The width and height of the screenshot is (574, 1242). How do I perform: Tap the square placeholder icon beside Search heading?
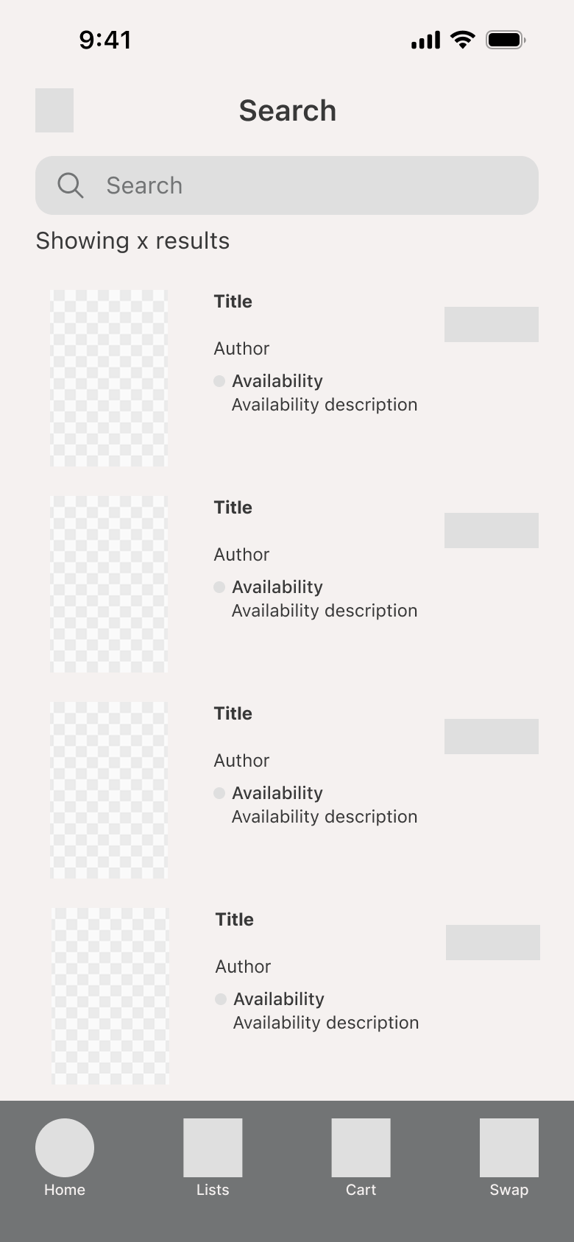pos(54,110)
